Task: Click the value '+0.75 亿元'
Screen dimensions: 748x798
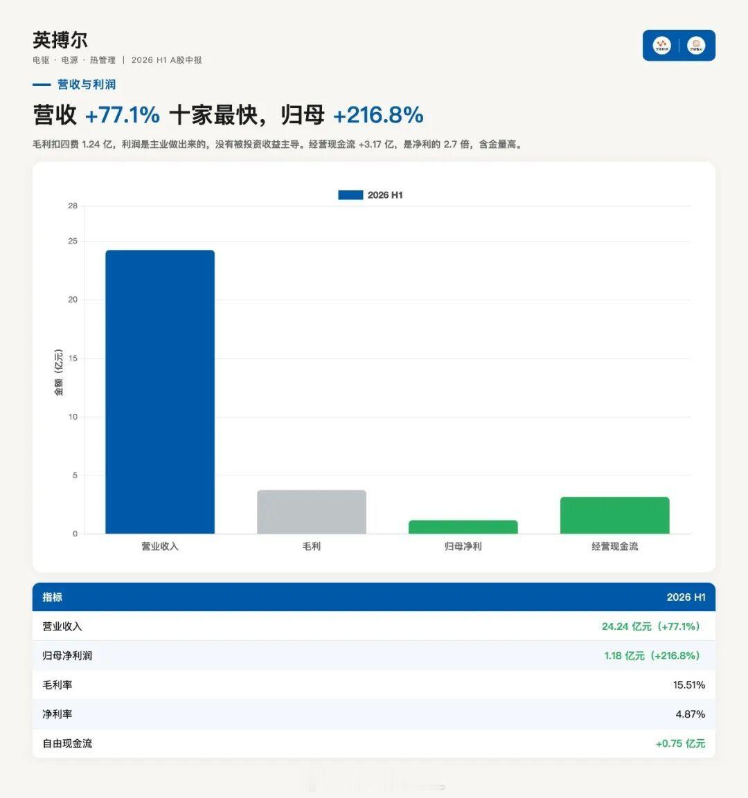Action: (x=680, y=743)
